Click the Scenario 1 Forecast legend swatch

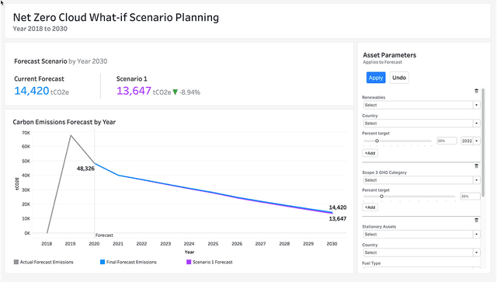[189, 262]
